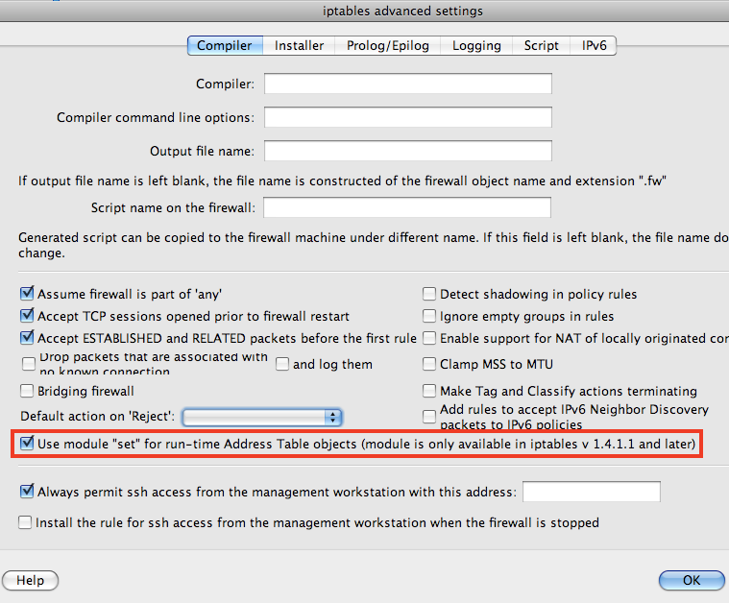Enable the Bridging firewall checkbox
729x603 pixels.
tap(27, 391)
